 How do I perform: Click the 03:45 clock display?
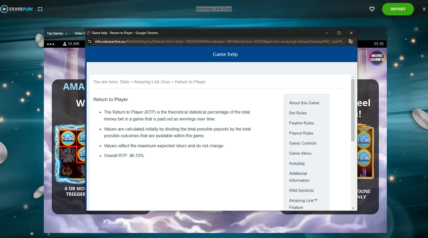pos(379,44)
